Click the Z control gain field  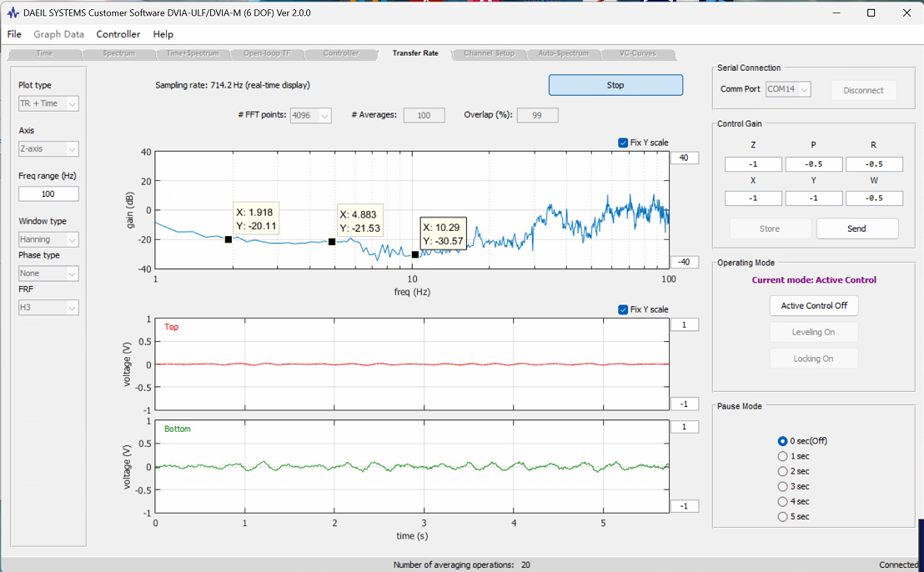[753, 164]
